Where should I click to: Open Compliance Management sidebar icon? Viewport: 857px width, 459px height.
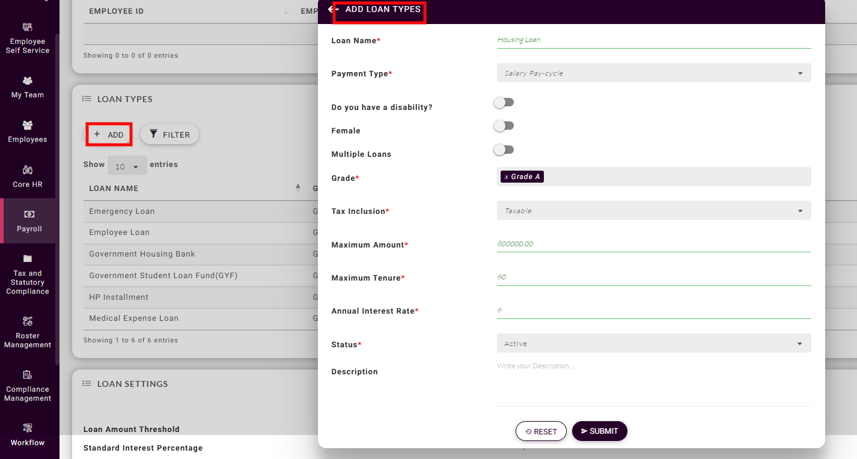[28, 375]
